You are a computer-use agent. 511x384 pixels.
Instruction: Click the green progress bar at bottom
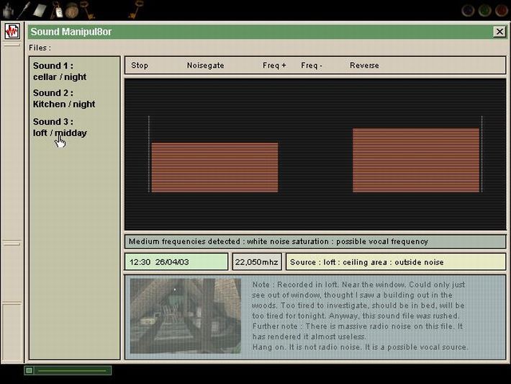(x=72, y=370)
